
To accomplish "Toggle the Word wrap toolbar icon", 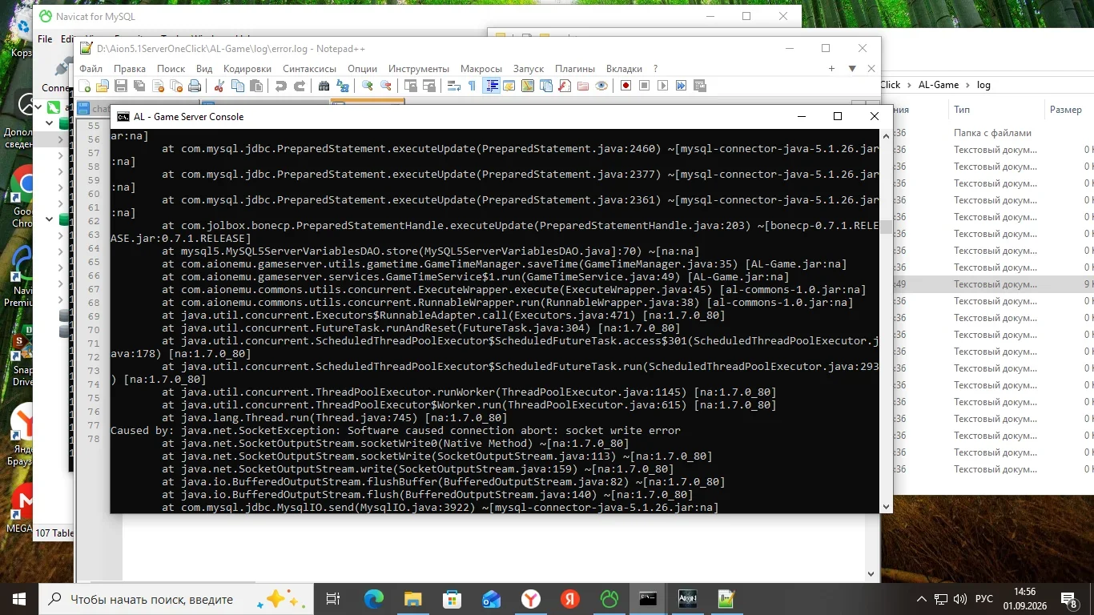I will [453, 86].
